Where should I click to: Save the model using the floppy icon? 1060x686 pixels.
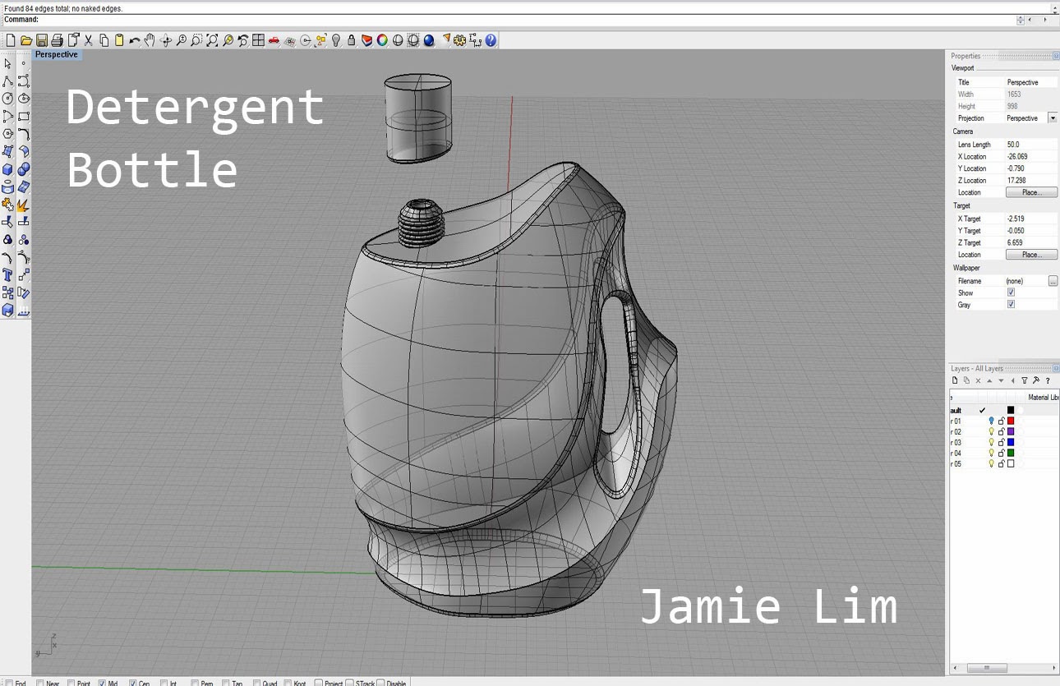(42, 40)
